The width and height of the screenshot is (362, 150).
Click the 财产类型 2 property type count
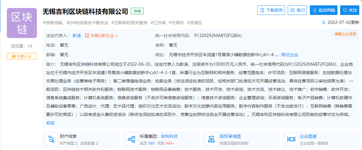pyautogui.click(x=69, y=143)
